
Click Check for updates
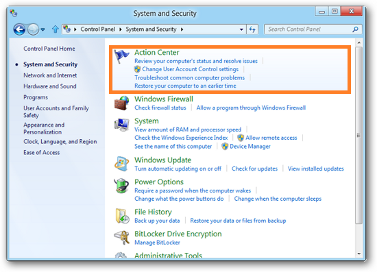(x=254, y=169)
